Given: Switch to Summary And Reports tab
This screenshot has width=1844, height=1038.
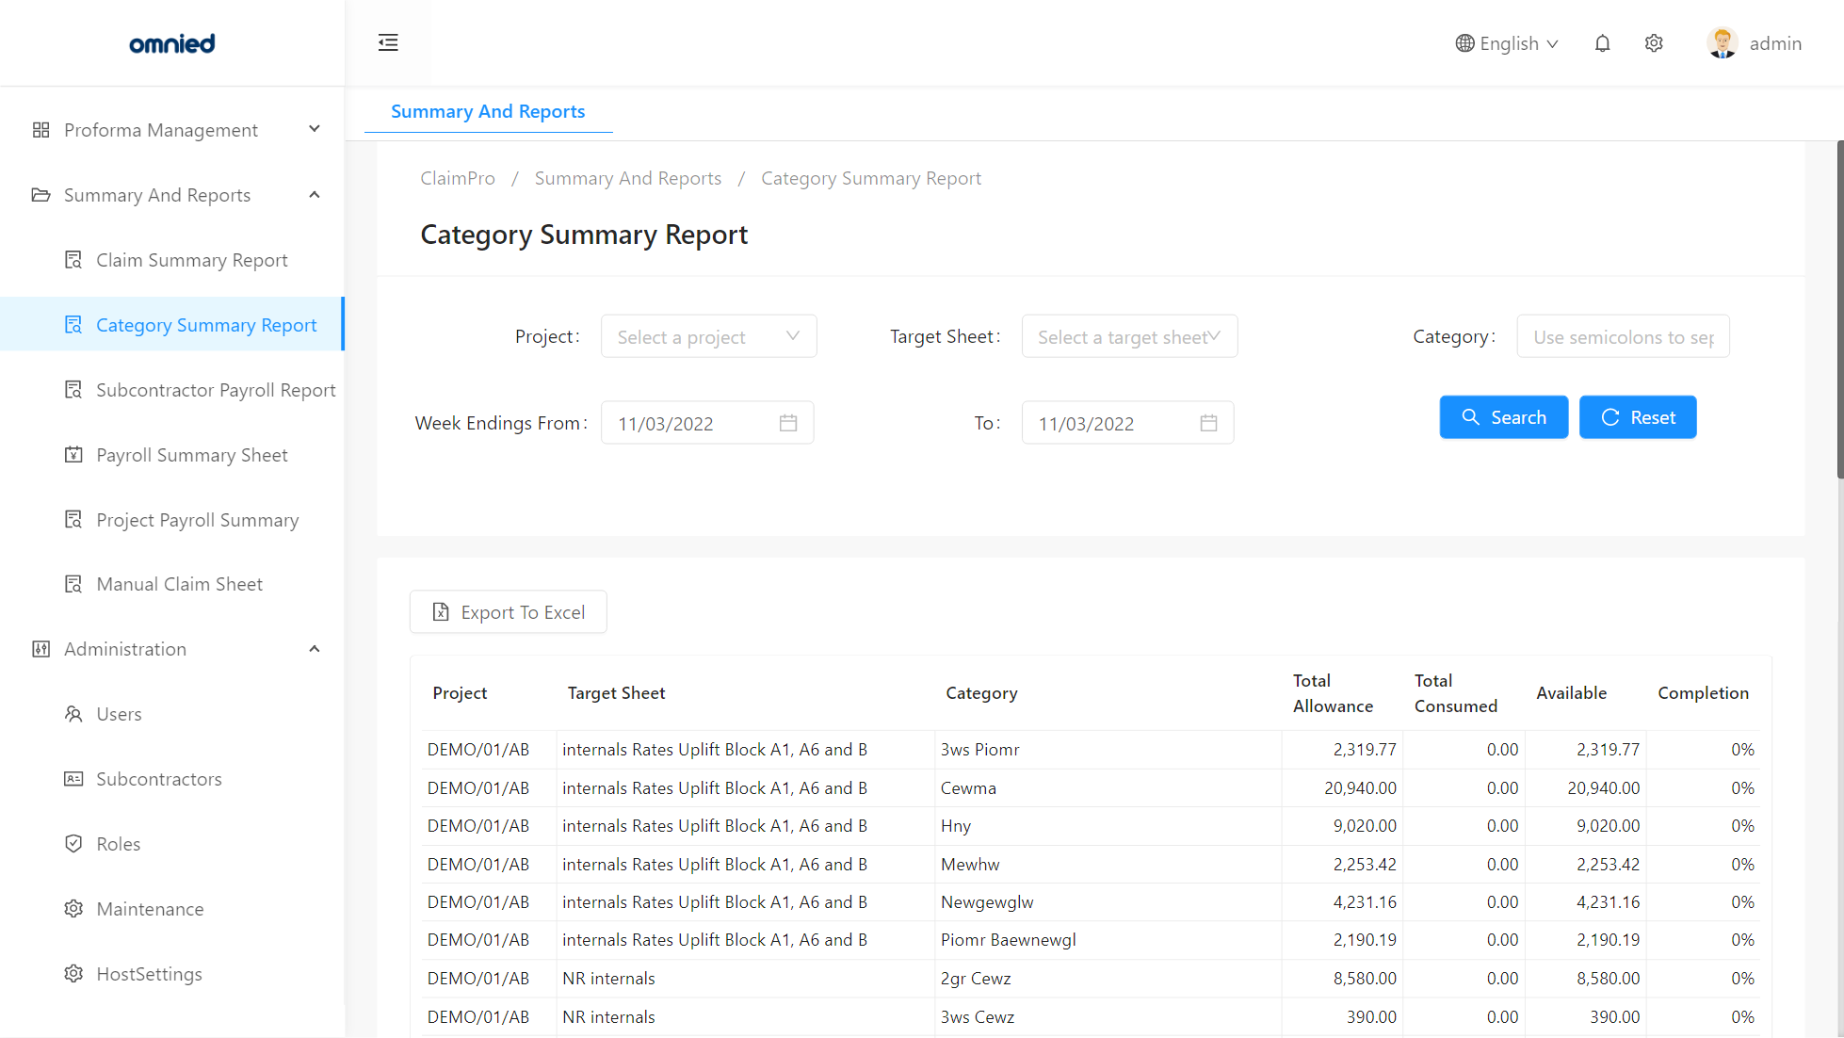Looking at the screenshot, I should [488, 111].
